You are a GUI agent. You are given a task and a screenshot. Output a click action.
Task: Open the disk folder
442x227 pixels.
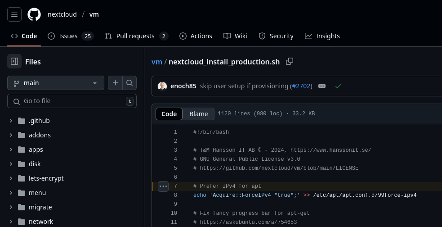point(34,164)
